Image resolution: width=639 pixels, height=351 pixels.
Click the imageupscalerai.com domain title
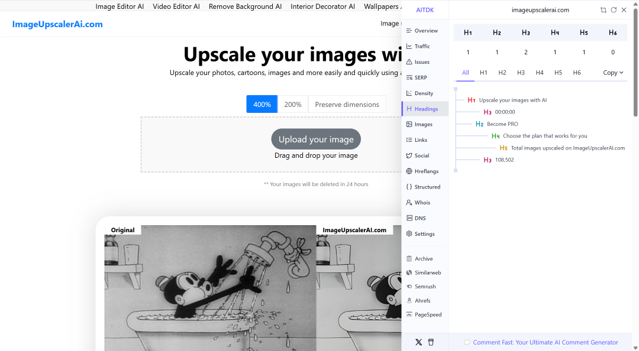(540, 10)
